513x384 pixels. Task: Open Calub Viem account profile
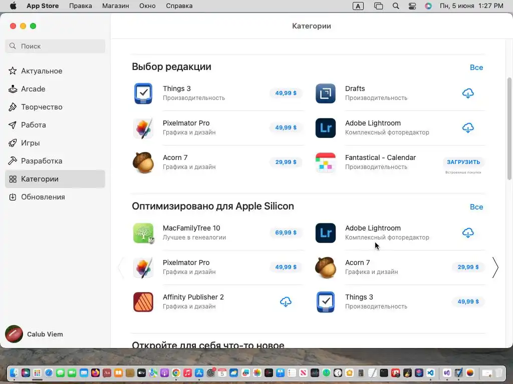(34, 334)
